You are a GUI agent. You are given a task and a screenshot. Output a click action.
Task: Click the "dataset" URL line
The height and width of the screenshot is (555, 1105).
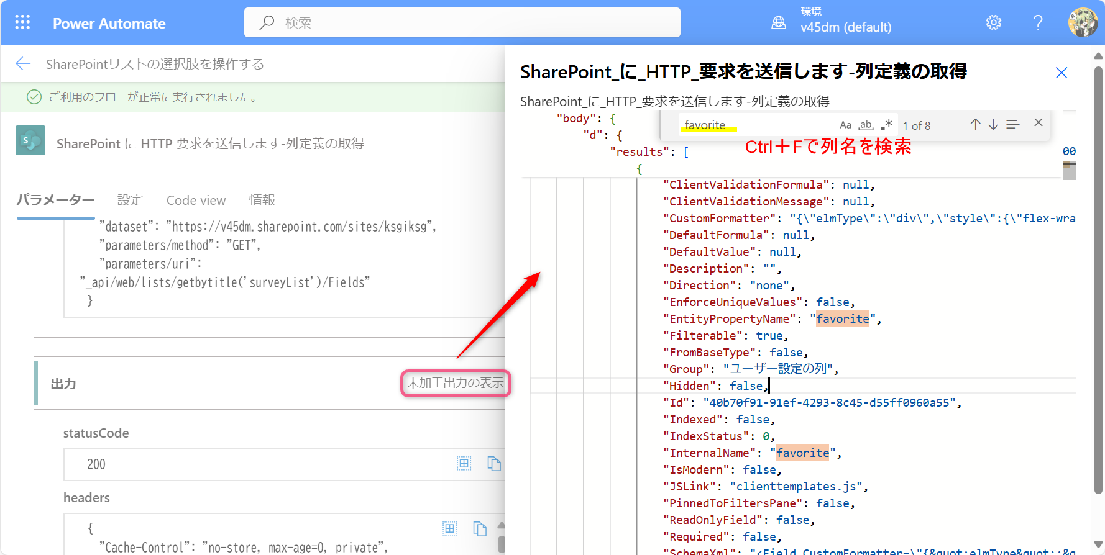click(x=268, y=227)
